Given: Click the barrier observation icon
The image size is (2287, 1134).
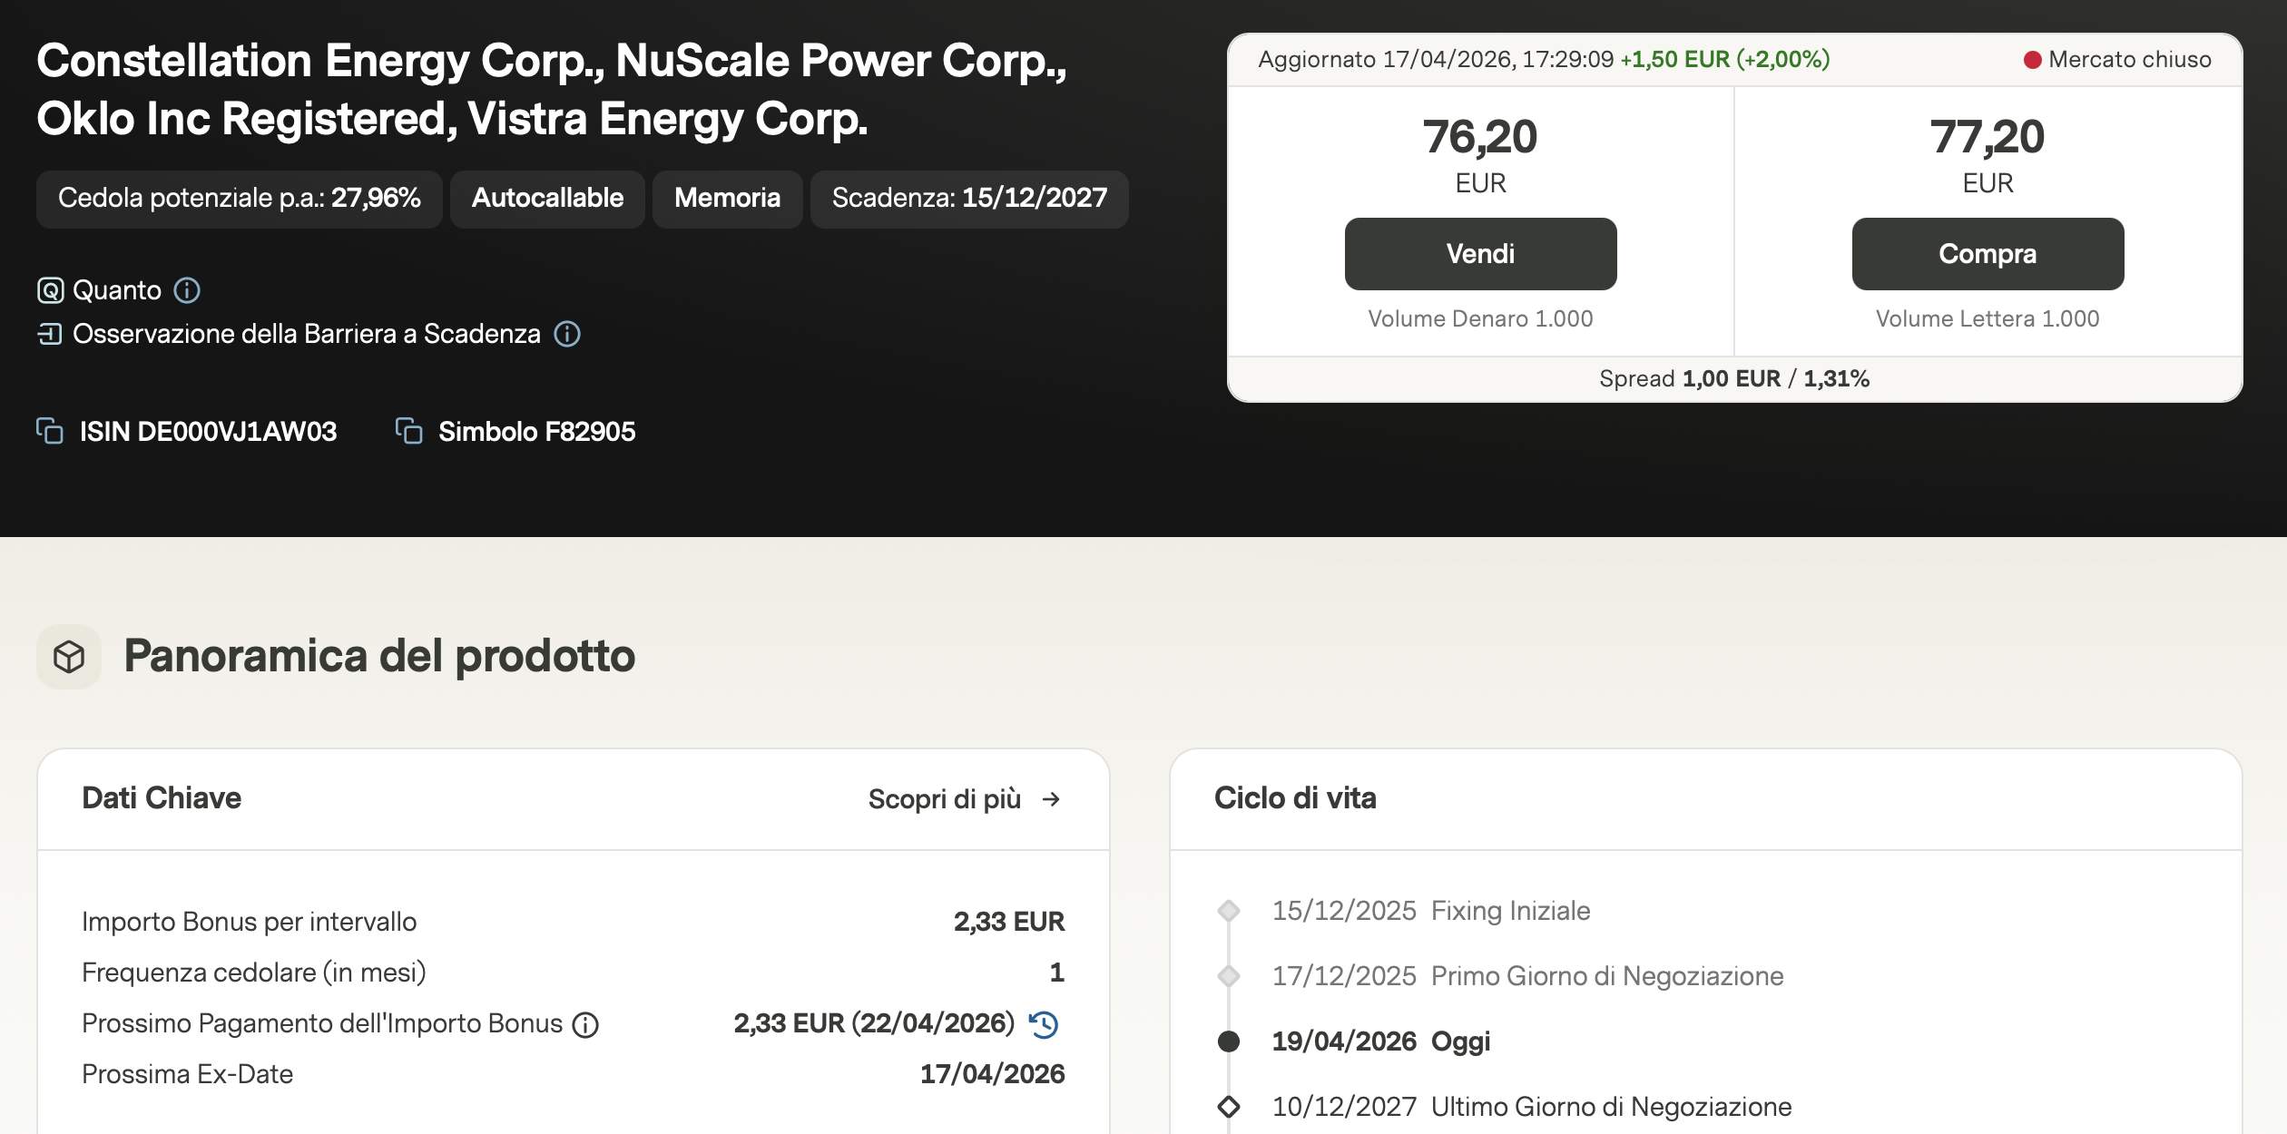Looking at the screenshot, I should (x=50, y=334).
